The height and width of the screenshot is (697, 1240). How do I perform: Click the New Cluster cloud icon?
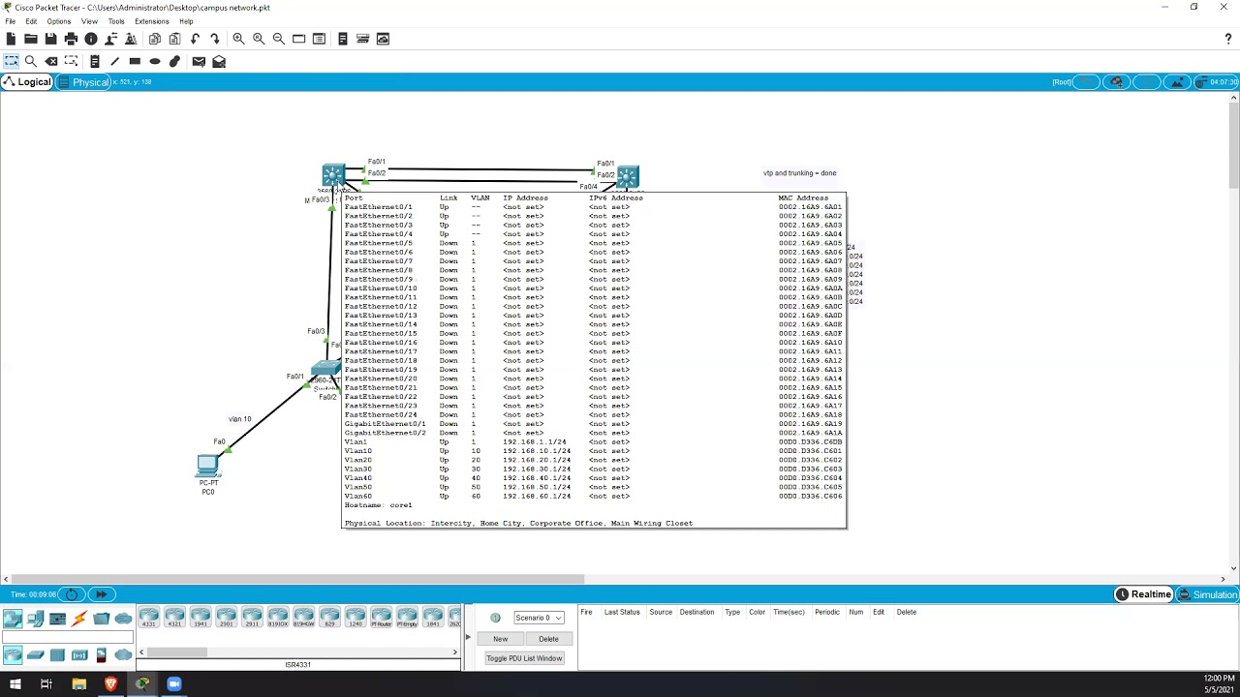pyautogui.click(x=1116, y=82)
